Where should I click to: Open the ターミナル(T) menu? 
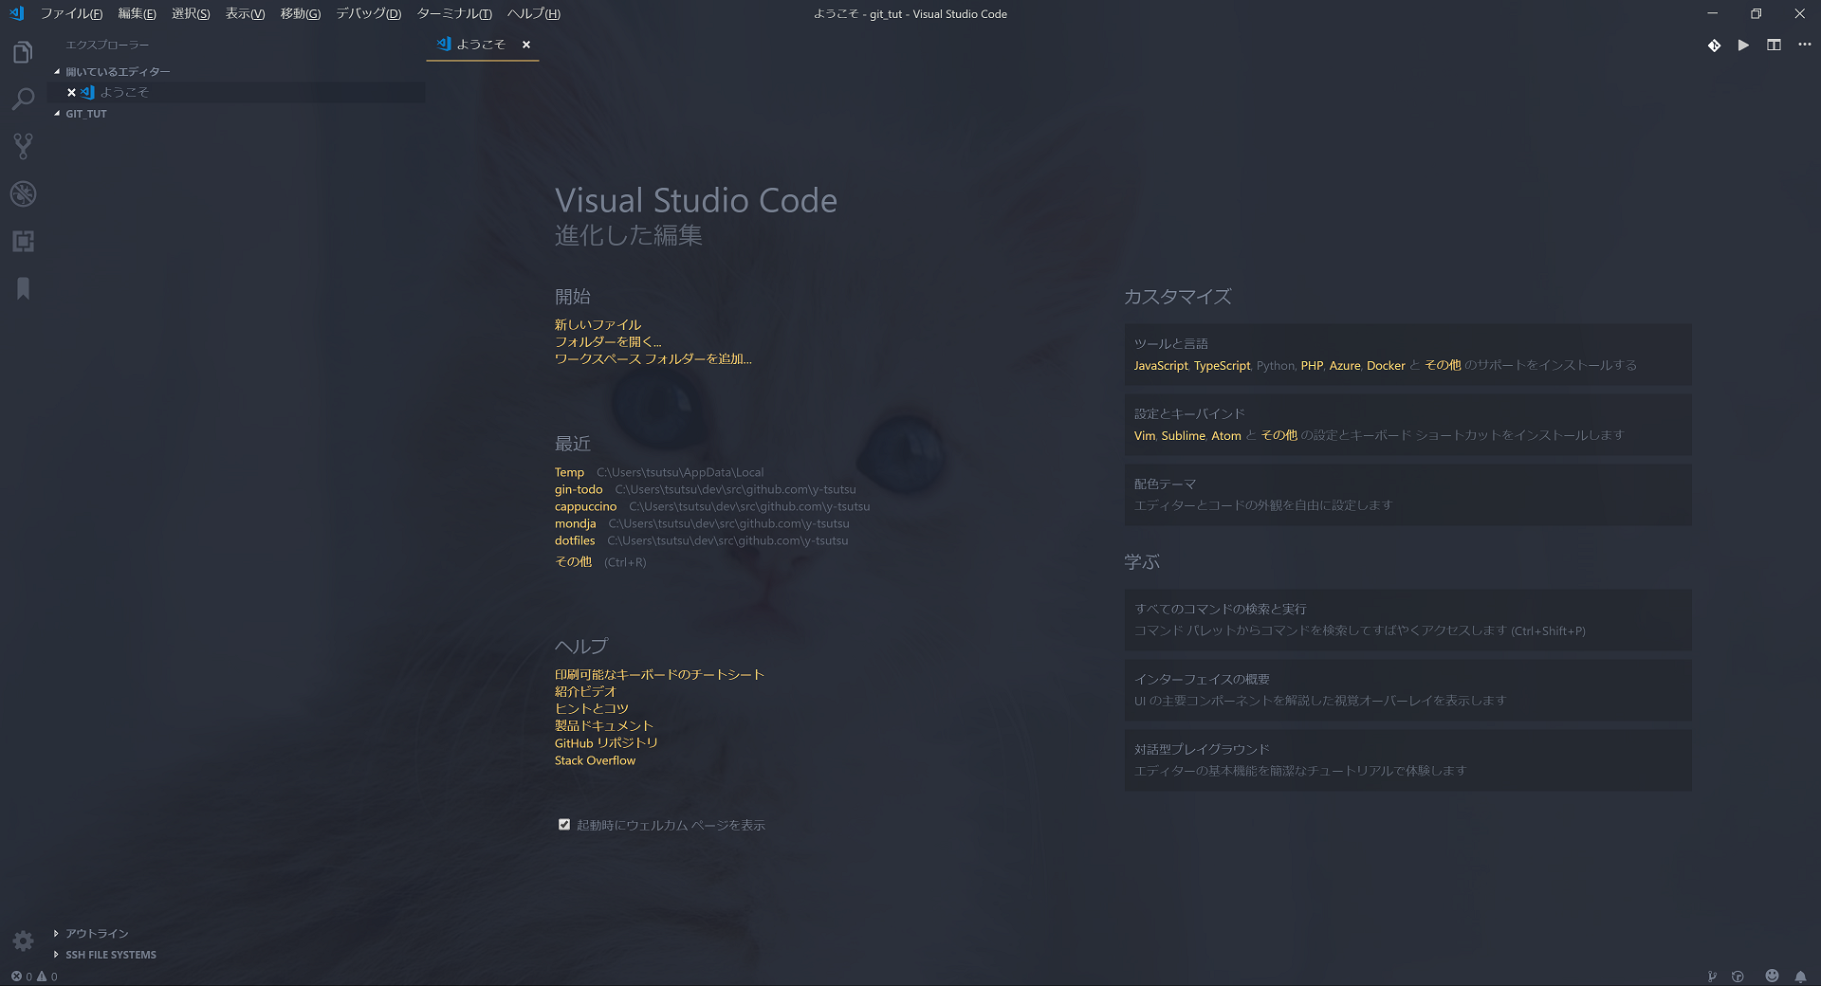point(454,13)
